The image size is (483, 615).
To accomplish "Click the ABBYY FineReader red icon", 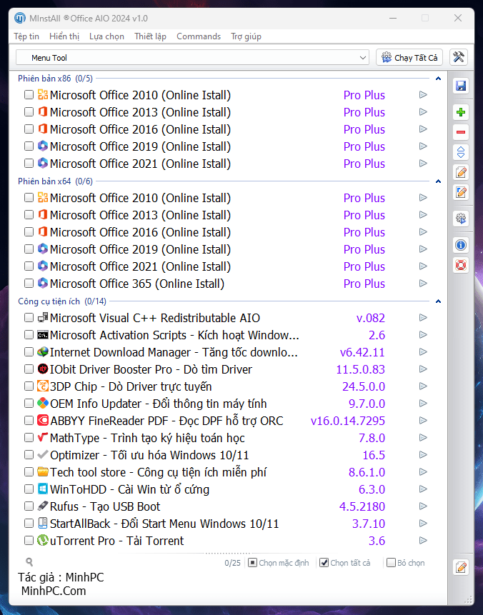I will pos(43,421).
